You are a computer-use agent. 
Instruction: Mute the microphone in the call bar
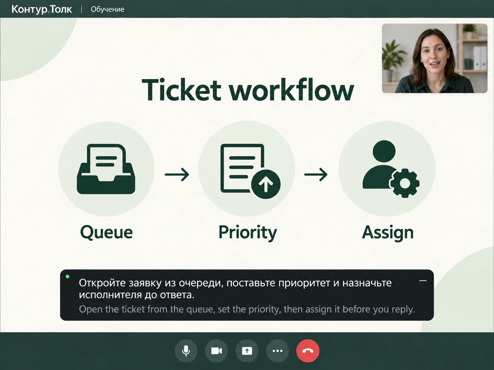coord(186,351)
